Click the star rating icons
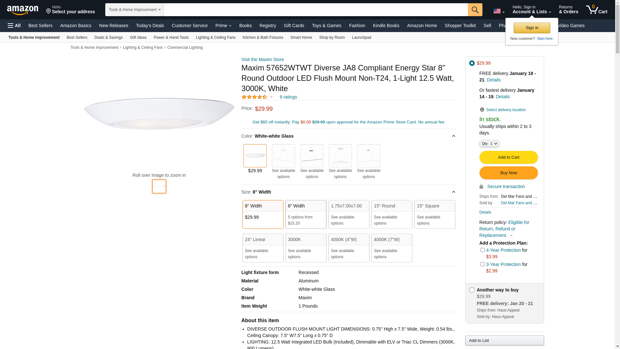620x349 pixels. [x=254, y=97]
